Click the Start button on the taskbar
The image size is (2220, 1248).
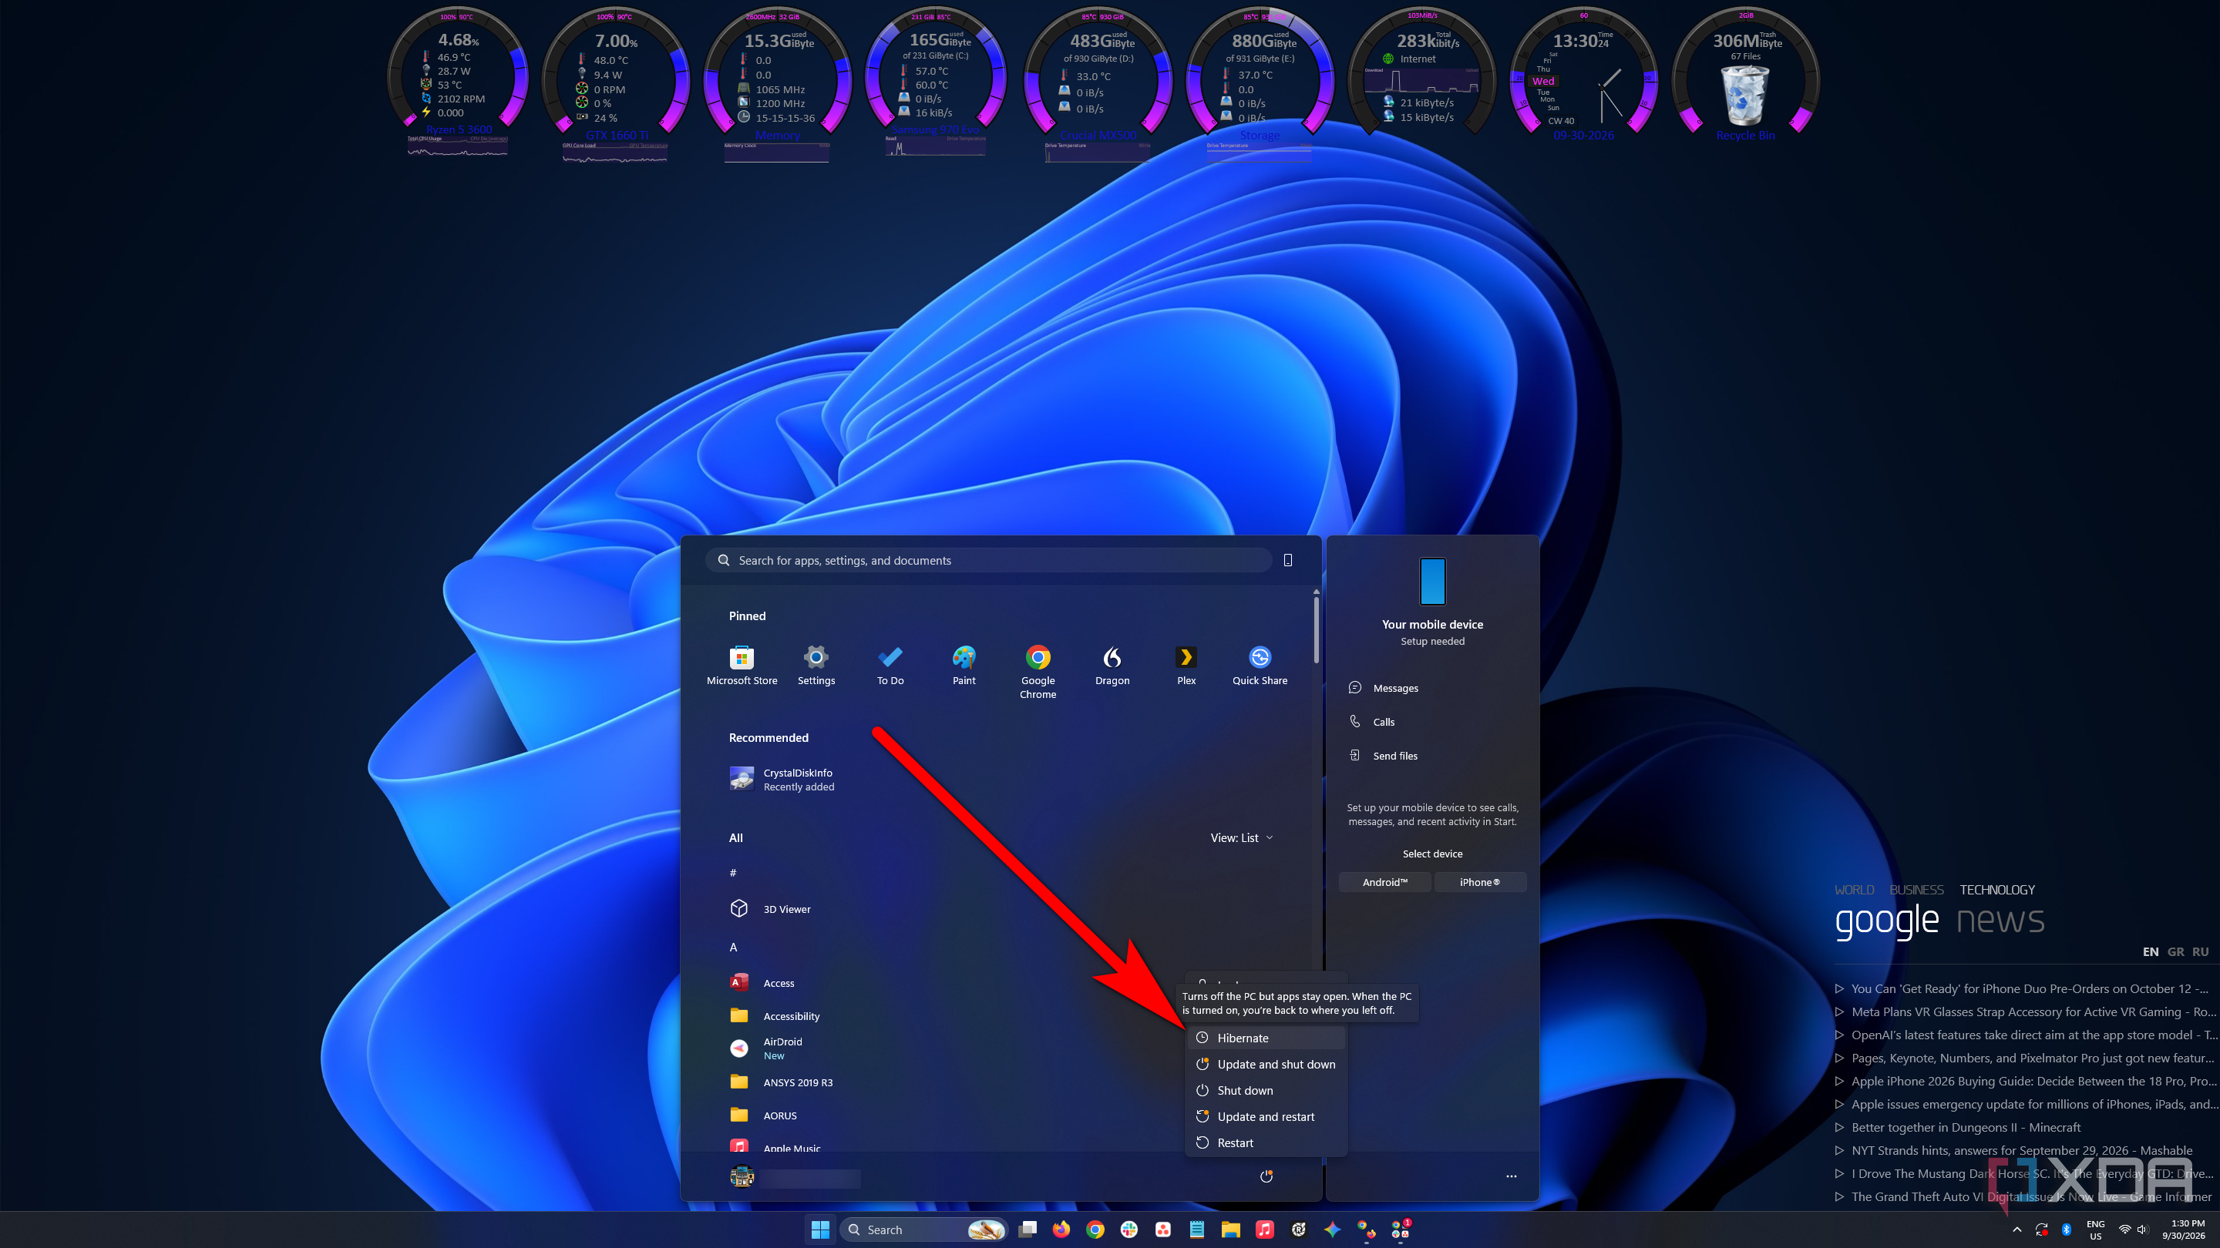click(819, 1229)
